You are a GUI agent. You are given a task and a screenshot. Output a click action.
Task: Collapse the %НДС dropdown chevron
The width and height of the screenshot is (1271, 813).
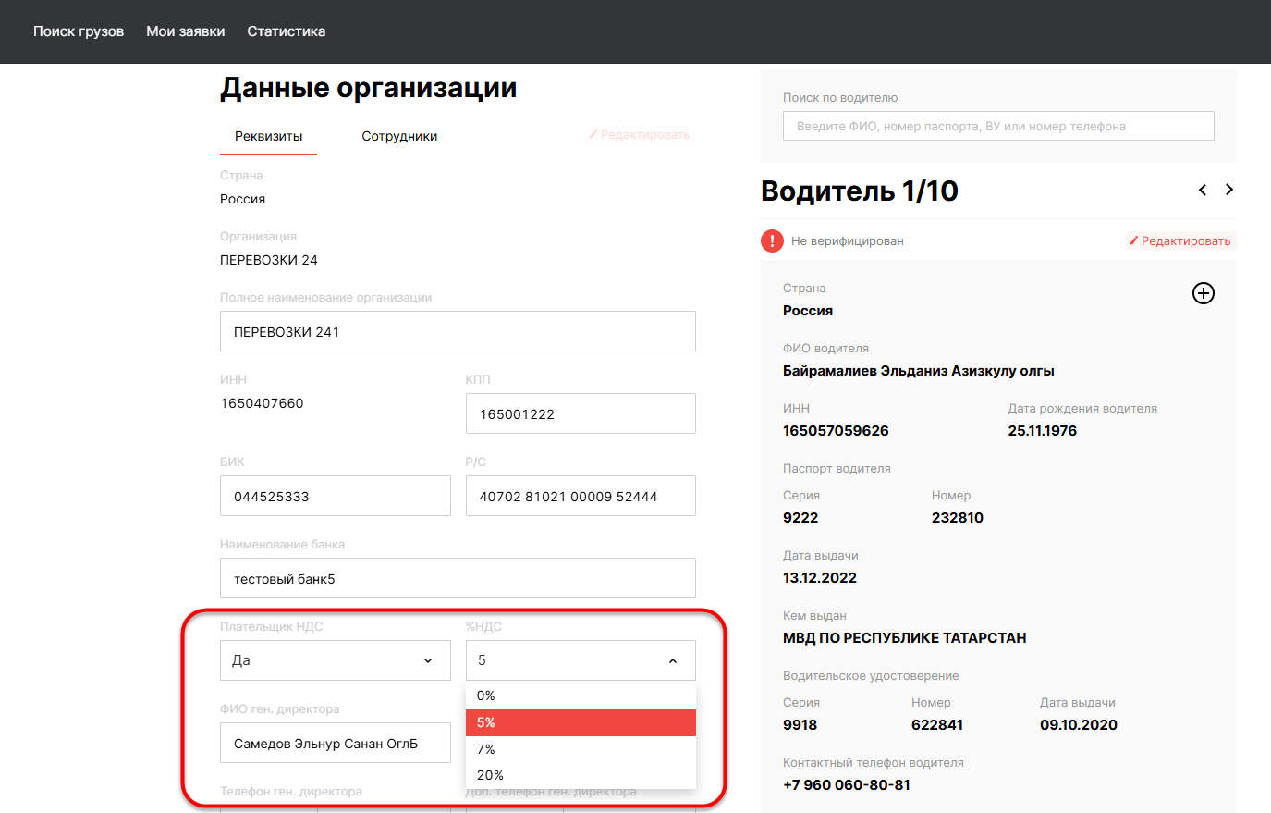click(x=673, y=660)
